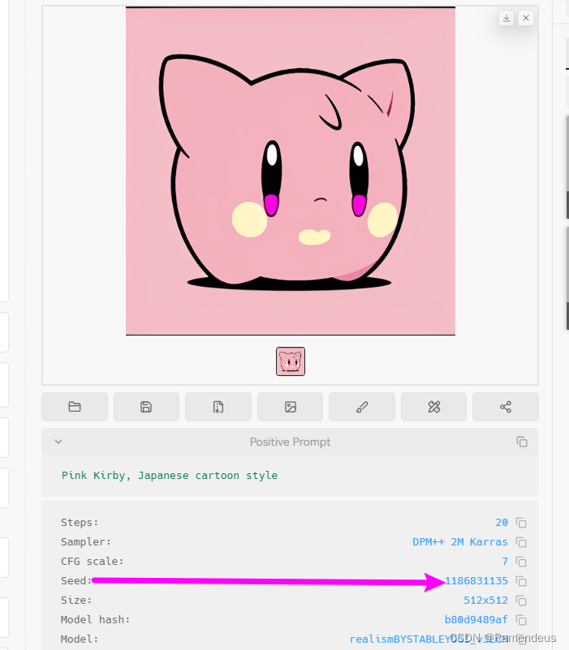This screenshot has height=650, width=569.
Task: Close the image preview
Action: 526,19
